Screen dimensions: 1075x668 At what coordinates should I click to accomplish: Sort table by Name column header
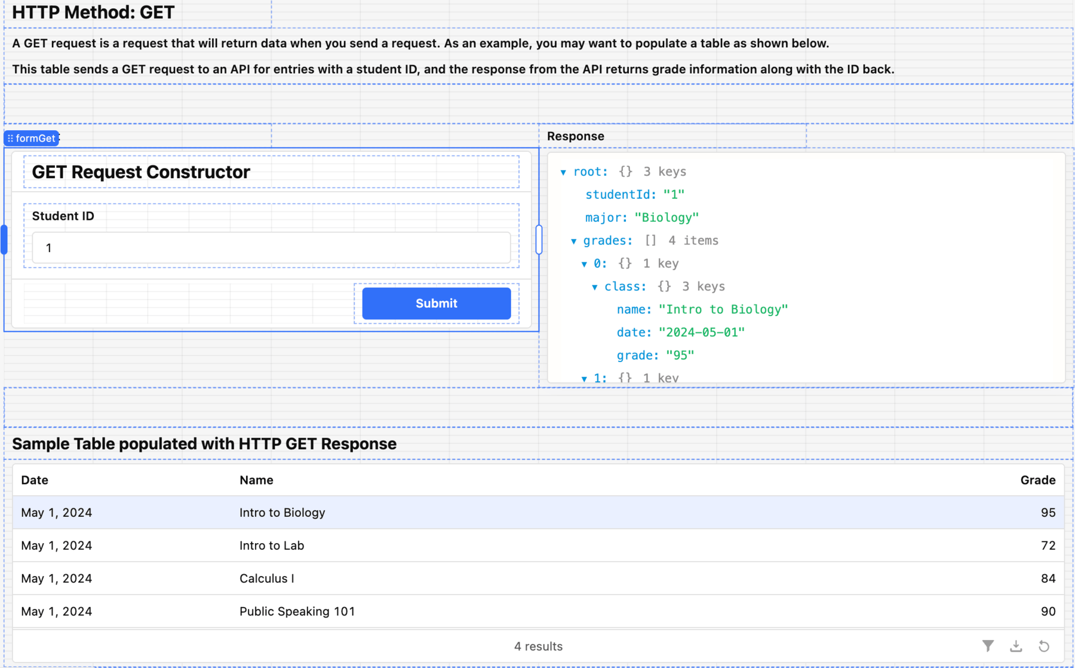click(x=256, y=480)
